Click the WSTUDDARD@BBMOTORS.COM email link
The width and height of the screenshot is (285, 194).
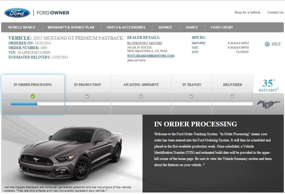pos(151,56)
